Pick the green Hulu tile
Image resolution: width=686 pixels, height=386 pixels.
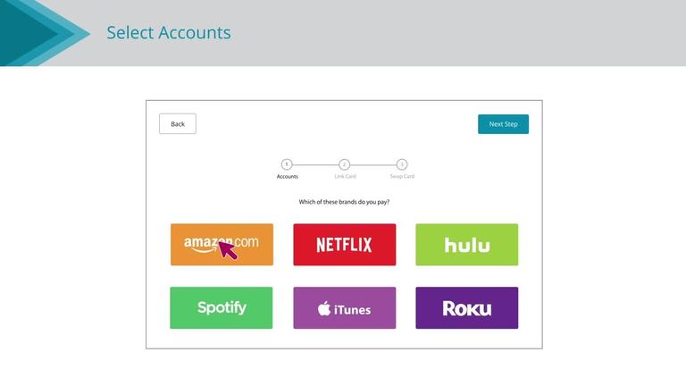click(466, 244)
